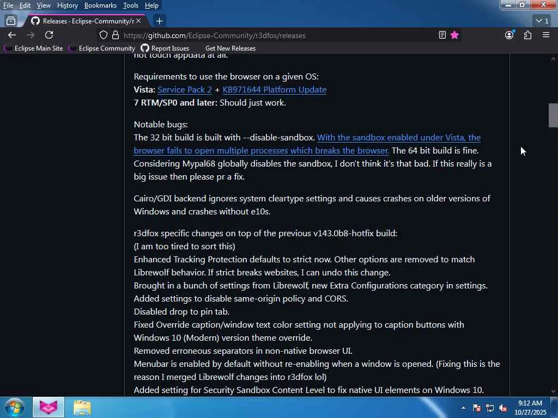This screenshot has height=418, width=558.
Task: Open the hamburger application menu
Action: [546, 35]
